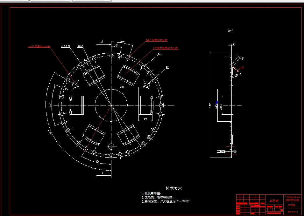The image size is (304, 216).
Task: Click the 52° angle dimension in section view
Action: 236,76
